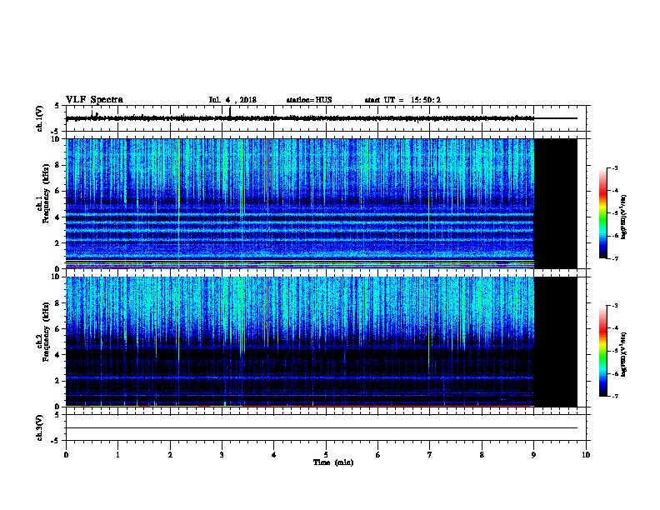Click the '10' tick on the time axis
The height and width of the screenshot is (510, 660).
[586, 454]
